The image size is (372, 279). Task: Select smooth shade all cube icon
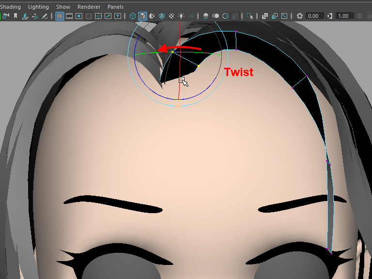click(x=142, y=16)
